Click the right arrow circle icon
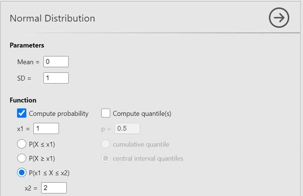Screen dimensions: 303x196 pos(279,18)
